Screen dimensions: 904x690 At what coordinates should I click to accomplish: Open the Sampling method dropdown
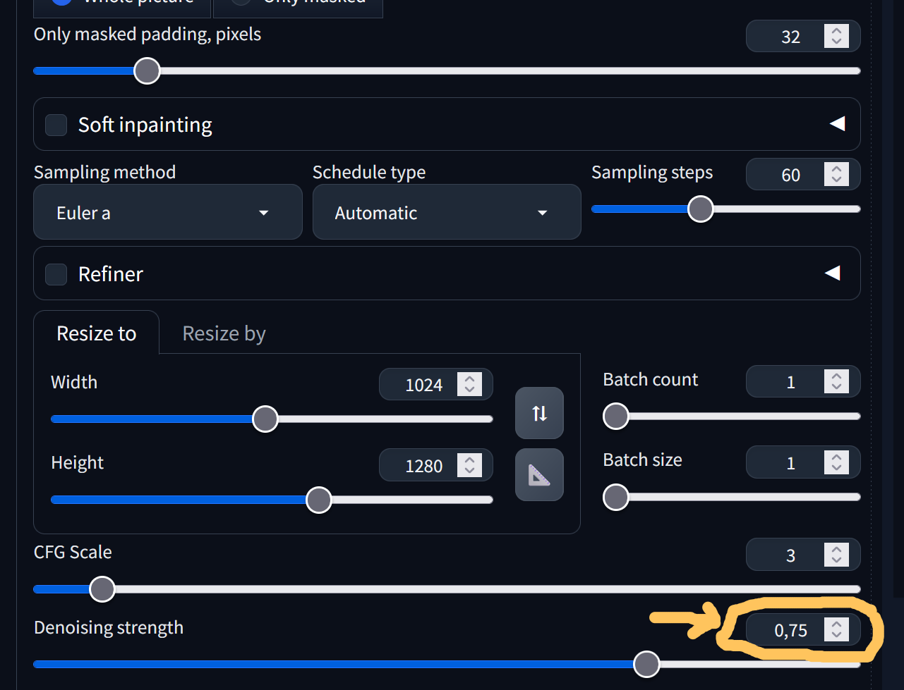tap(167, 213)
